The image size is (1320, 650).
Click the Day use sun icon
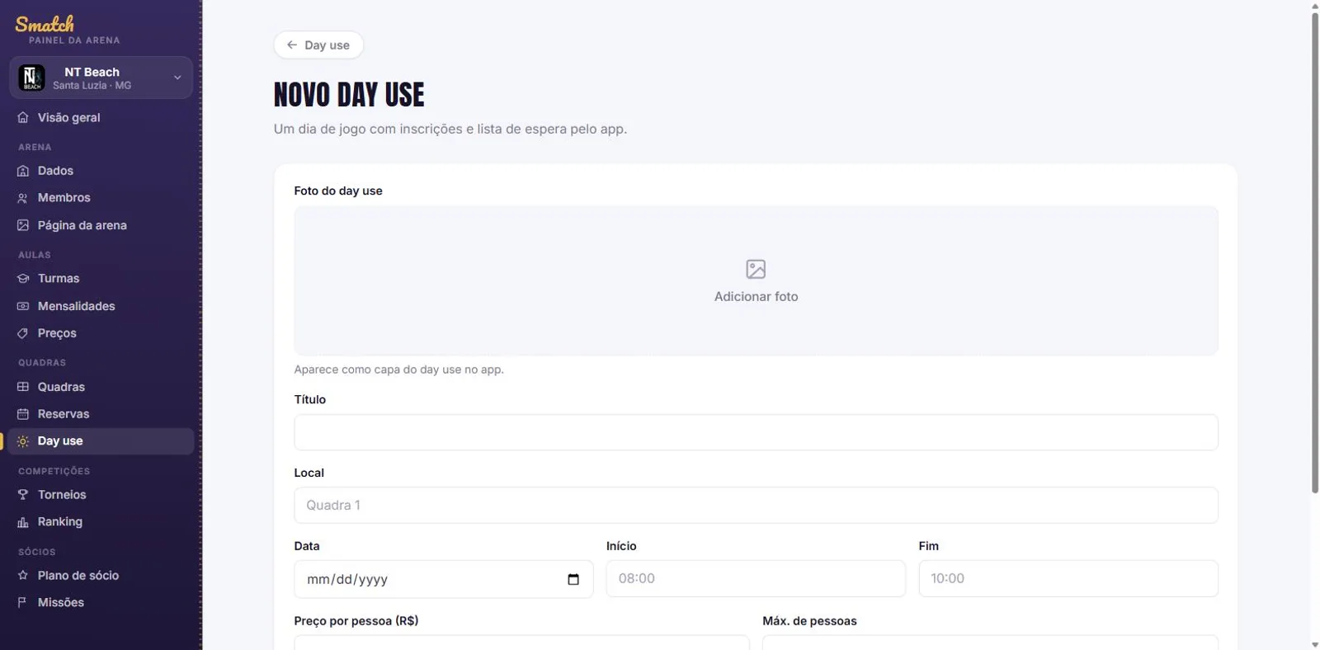(23, 441)
